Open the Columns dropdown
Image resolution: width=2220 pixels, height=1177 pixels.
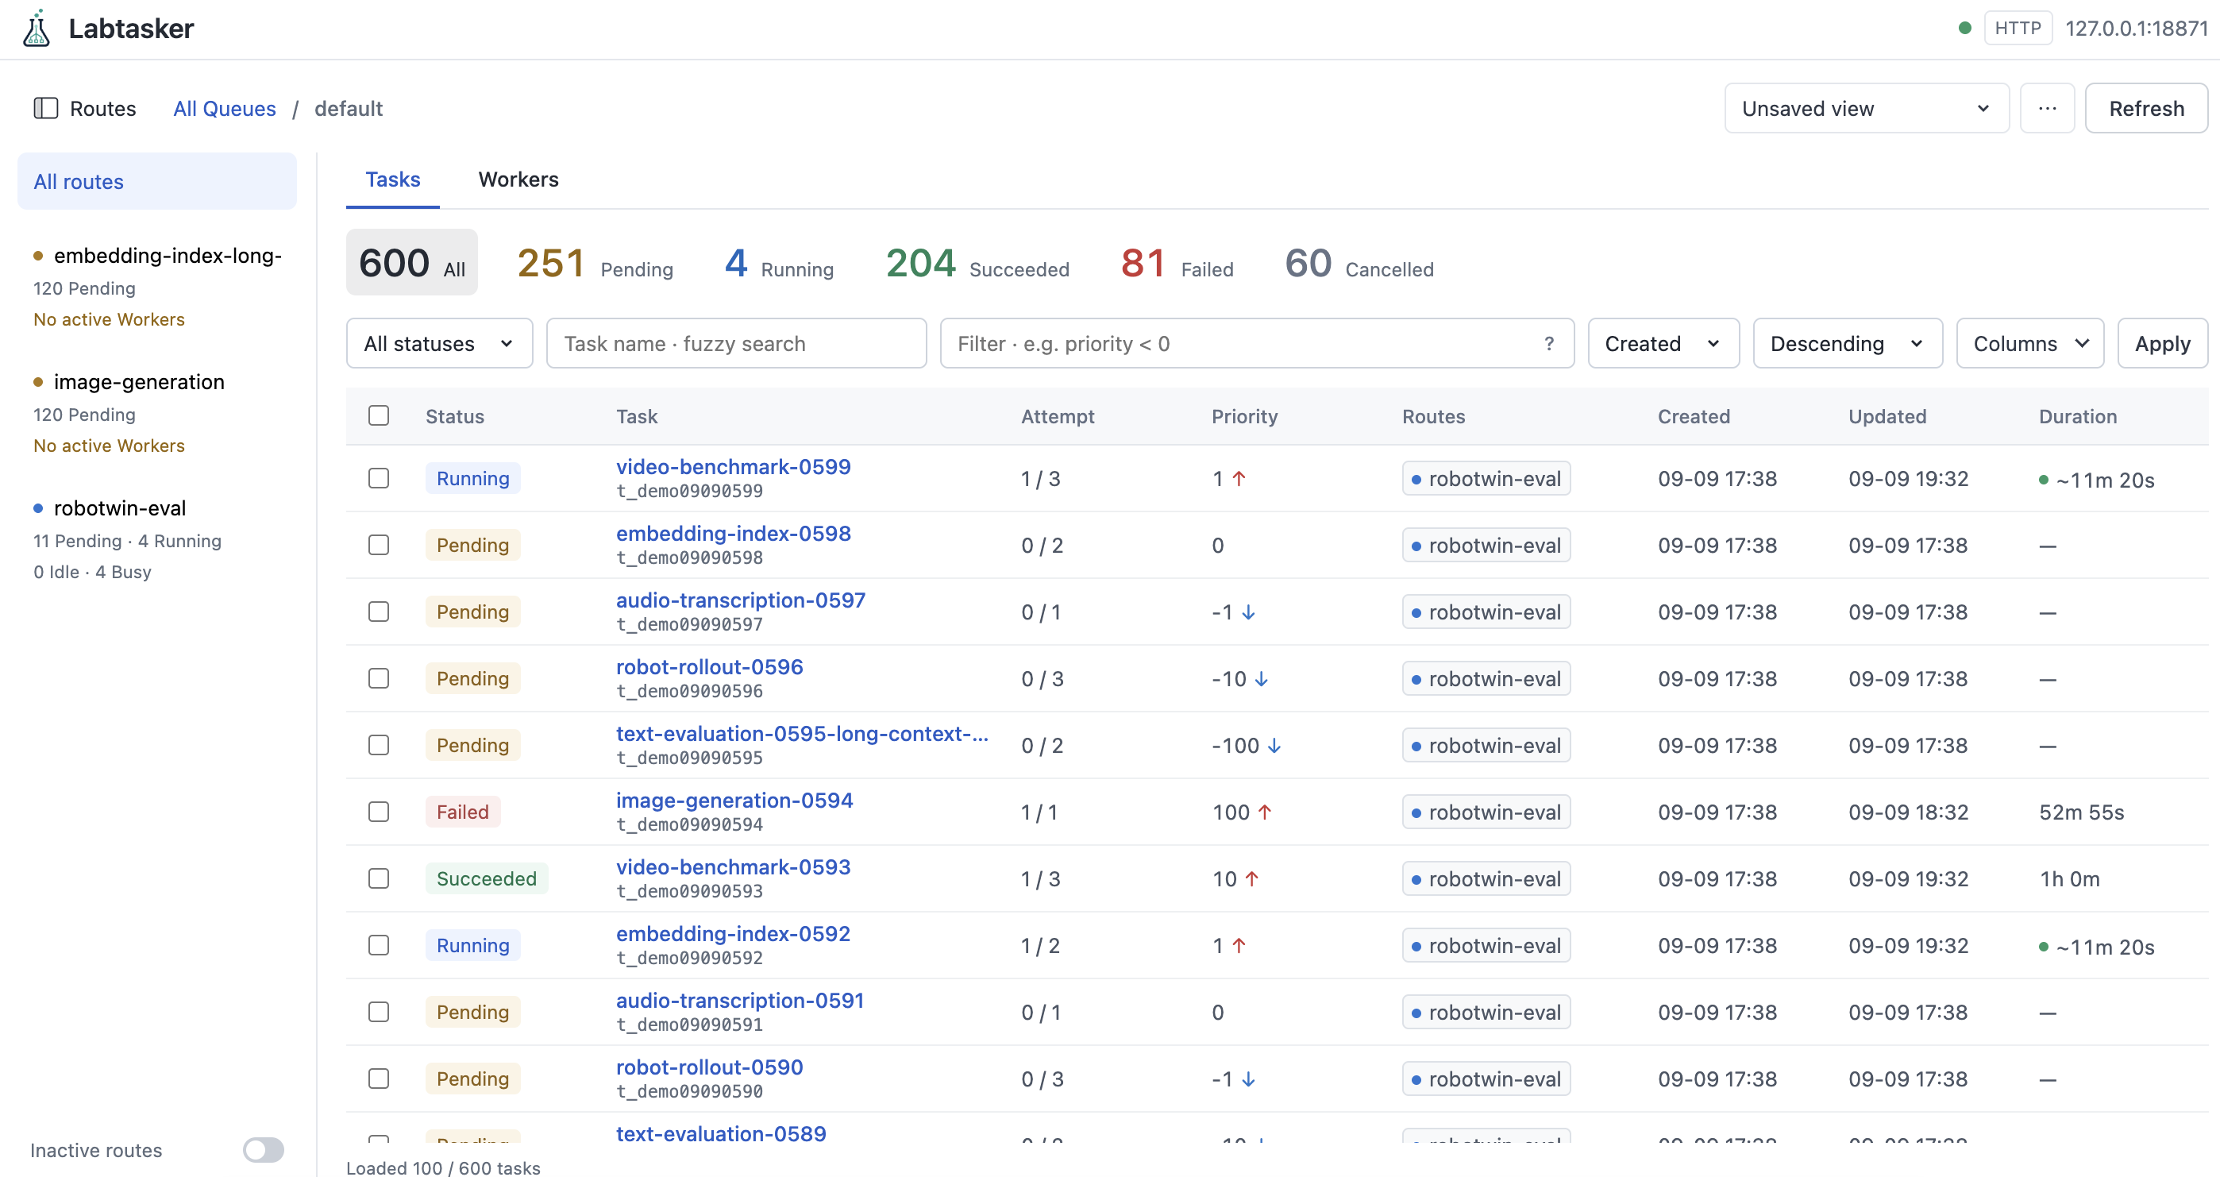pos(2029,344)
